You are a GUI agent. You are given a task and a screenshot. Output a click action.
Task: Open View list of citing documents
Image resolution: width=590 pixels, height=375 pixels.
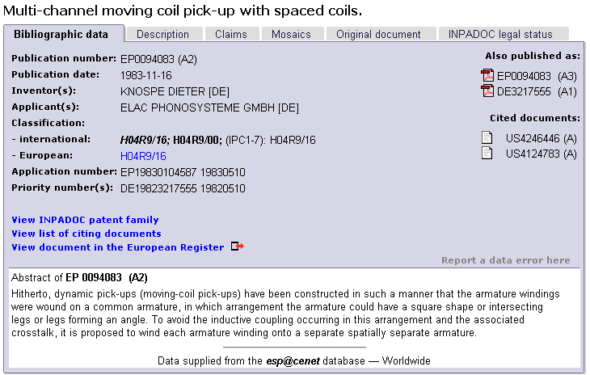coord(86,234)
